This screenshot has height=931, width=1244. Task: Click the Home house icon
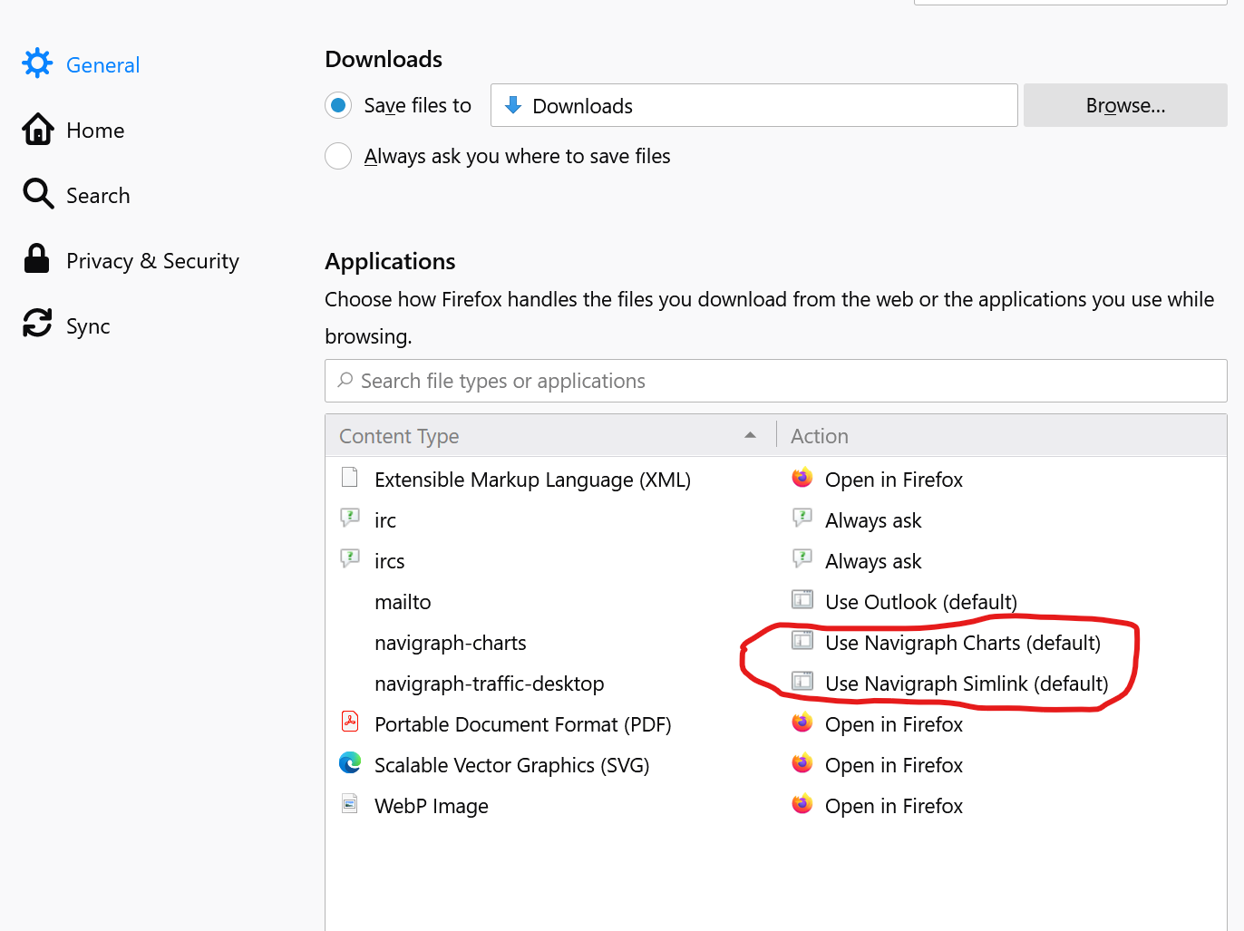37,130
